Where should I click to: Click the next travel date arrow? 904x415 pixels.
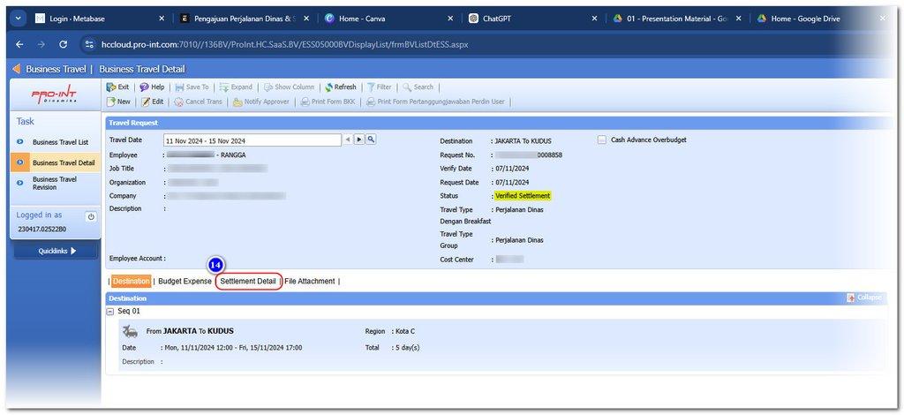point(358,140)
